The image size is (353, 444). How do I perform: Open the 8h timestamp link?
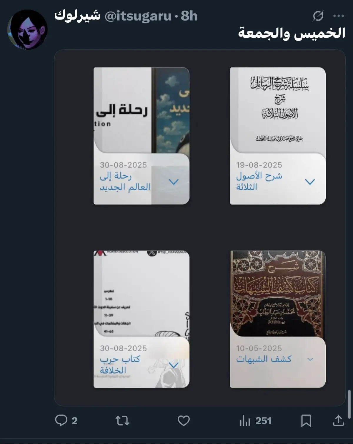coord(189,16)
